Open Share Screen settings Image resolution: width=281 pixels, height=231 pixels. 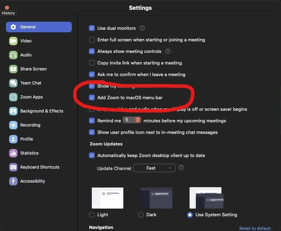pos(39,69)
